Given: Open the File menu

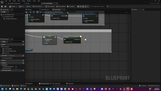Looking at the screenshot, I should [6, 1].
